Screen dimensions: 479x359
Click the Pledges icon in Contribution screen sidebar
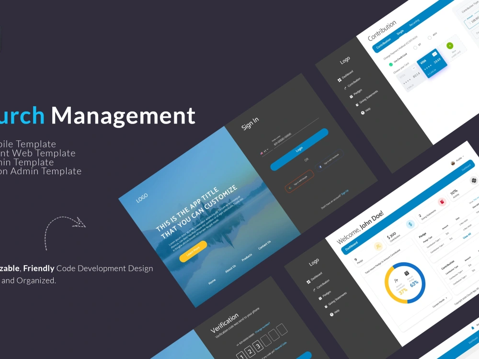tap(351, 97)
